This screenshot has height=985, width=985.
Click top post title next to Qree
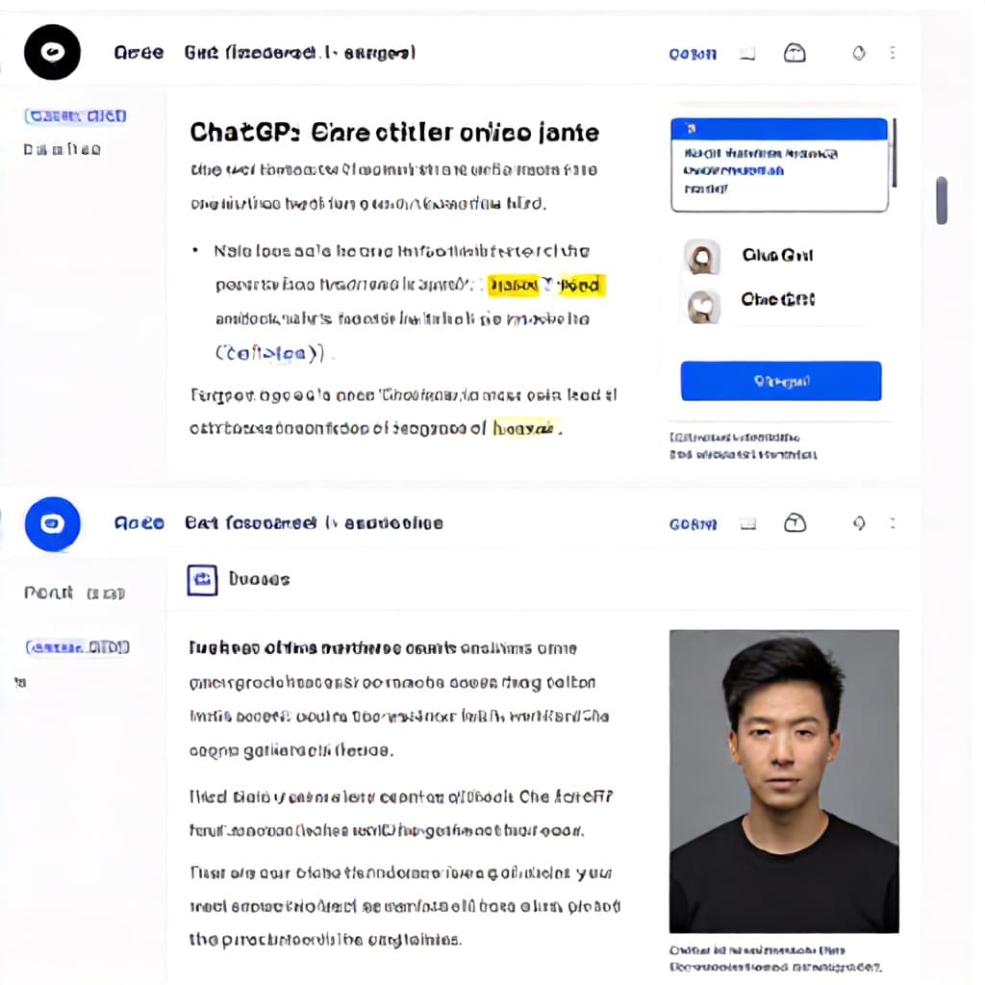pyautogui.click(x=300, y=52)
